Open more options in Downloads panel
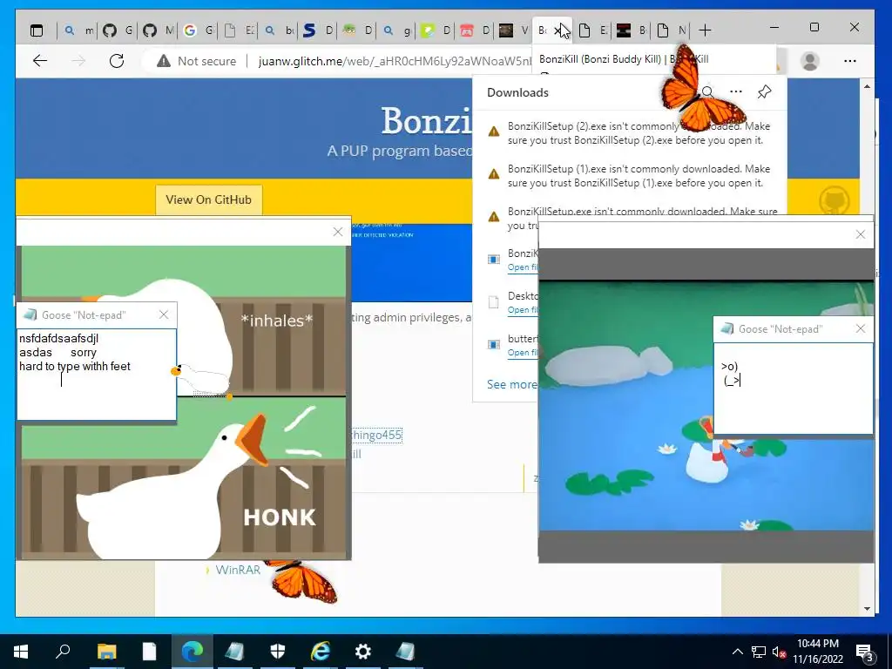892x669 pixels. pos(735,92)
